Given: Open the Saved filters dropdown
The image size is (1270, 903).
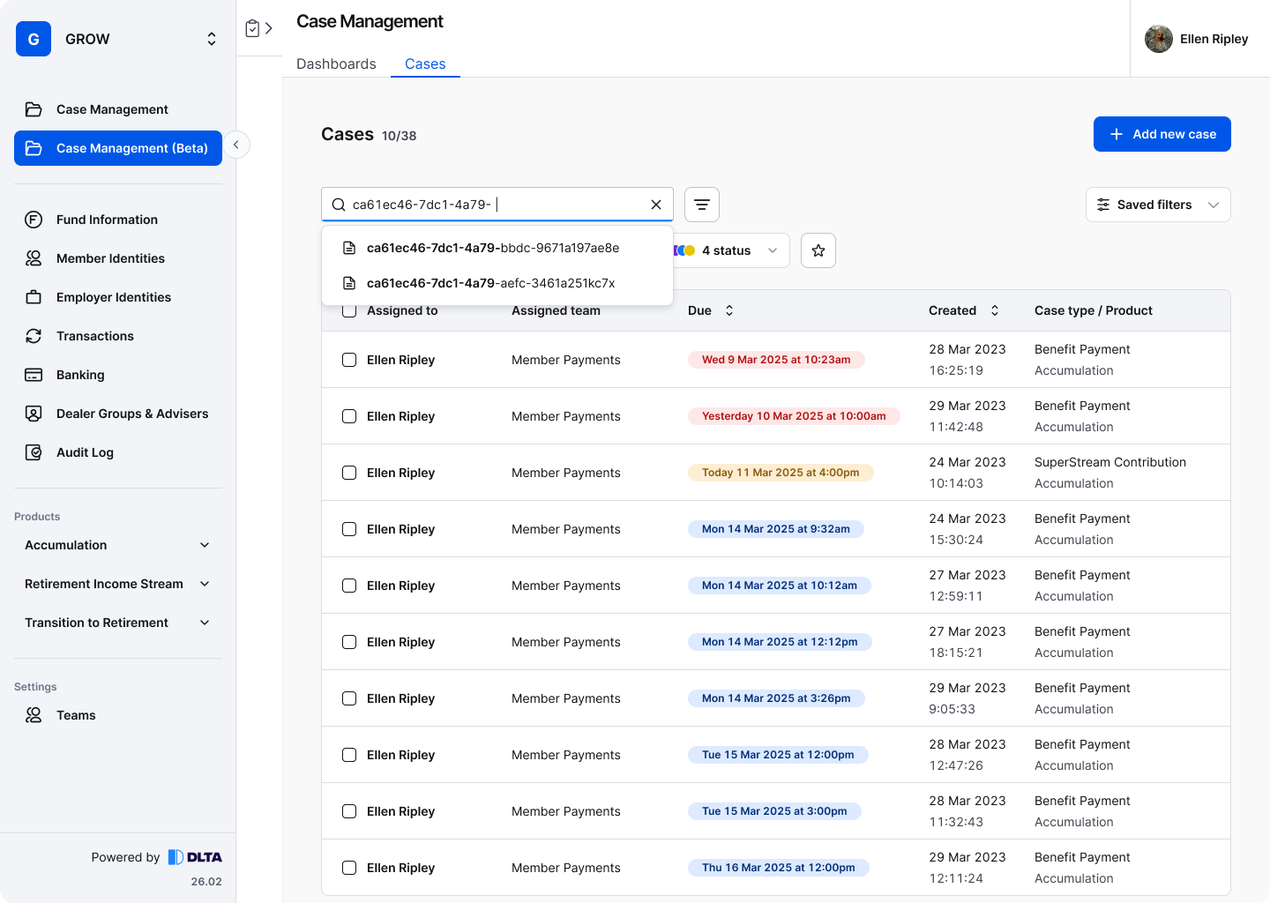Looking at the screenshot, I should (1157, 205).
